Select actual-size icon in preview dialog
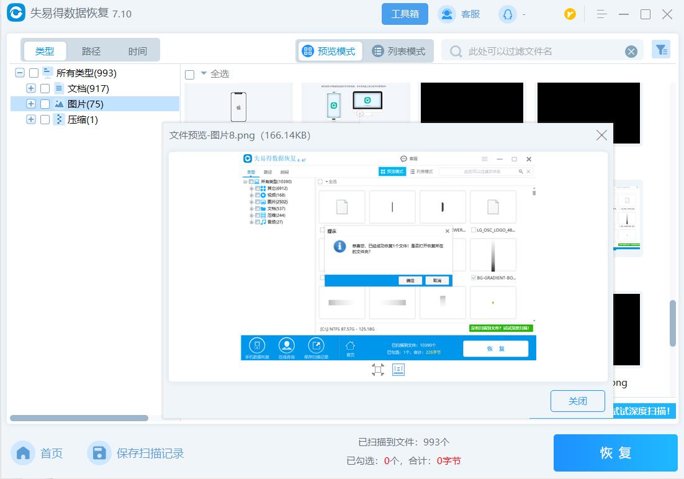Image resolution: width=684 pixels, height=479 pixels. click(x=398, y=370)
